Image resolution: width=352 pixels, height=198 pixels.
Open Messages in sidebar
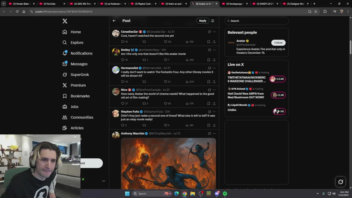pos(75,64)
